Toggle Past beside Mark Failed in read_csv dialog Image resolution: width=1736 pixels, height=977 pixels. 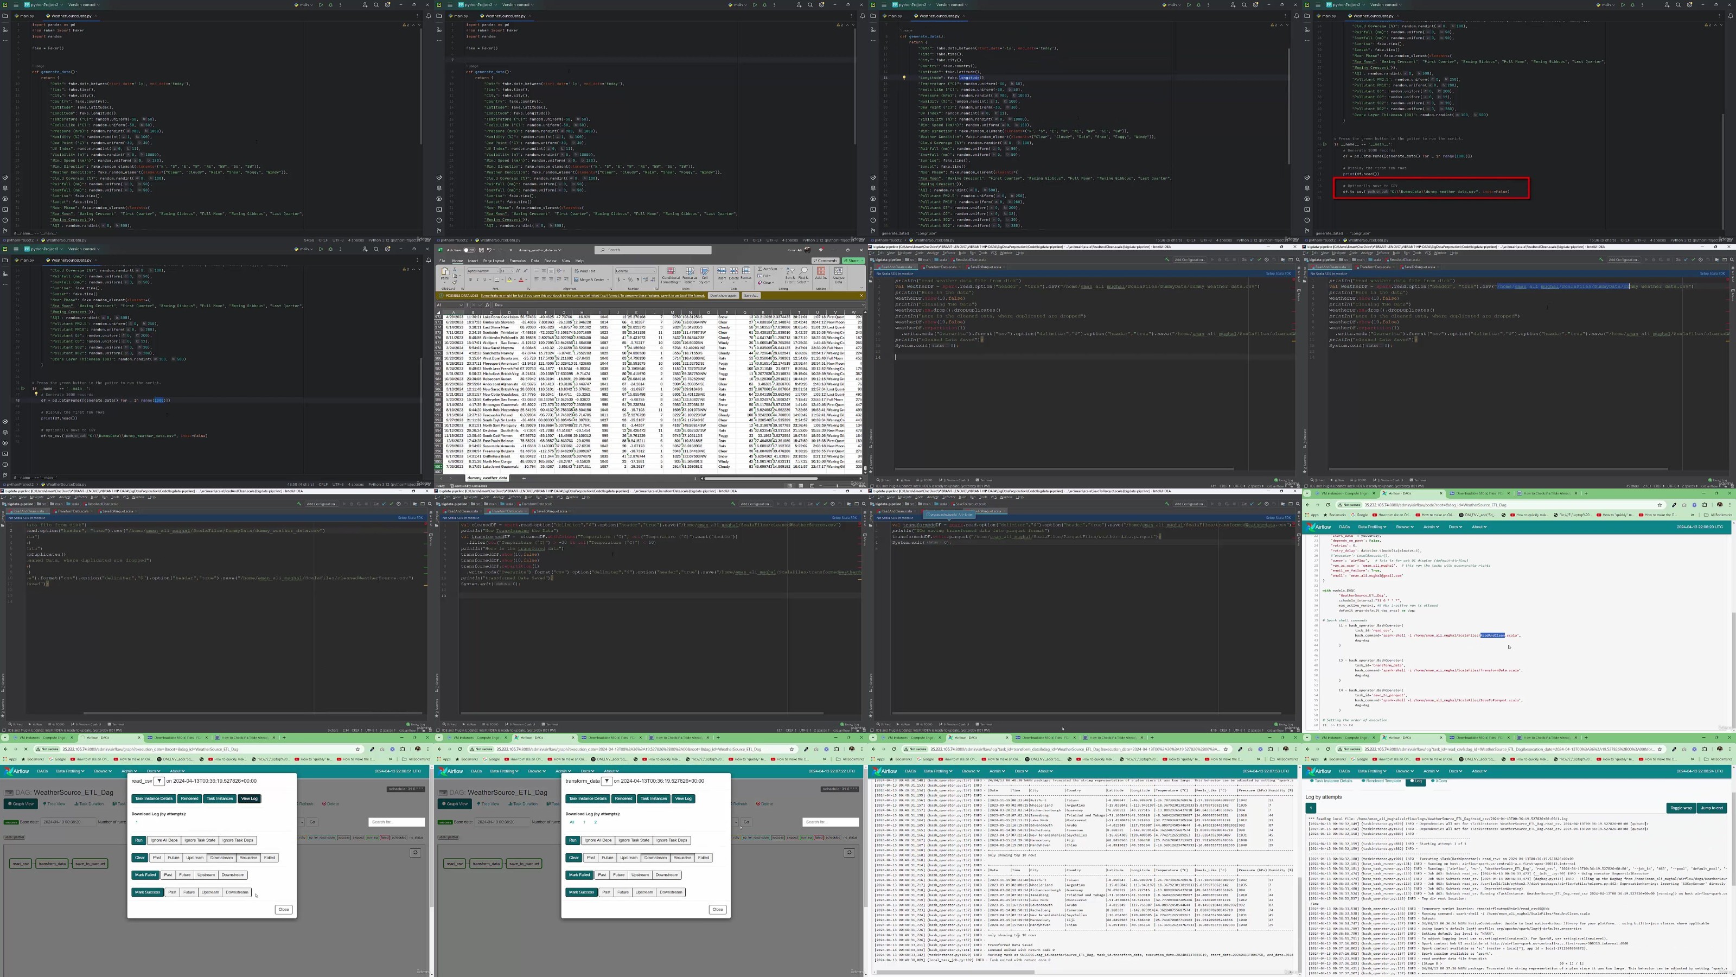point(168,875)
